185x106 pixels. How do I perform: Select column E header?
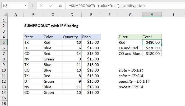pos(91,15)
